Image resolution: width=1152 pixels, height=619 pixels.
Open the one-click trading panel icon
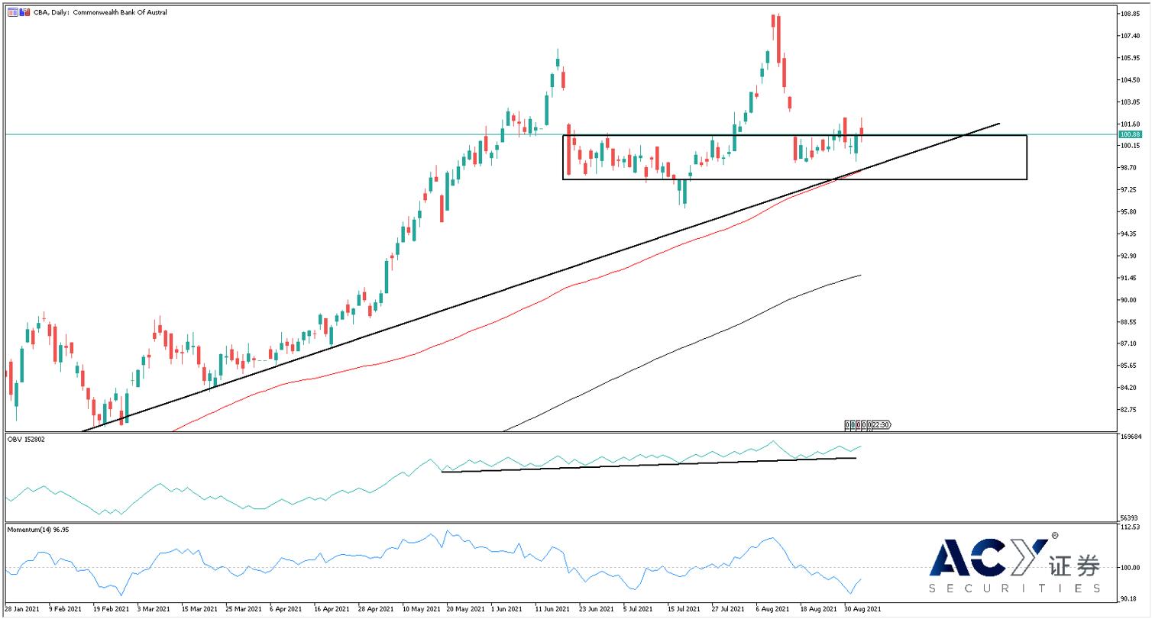point(13,12)
